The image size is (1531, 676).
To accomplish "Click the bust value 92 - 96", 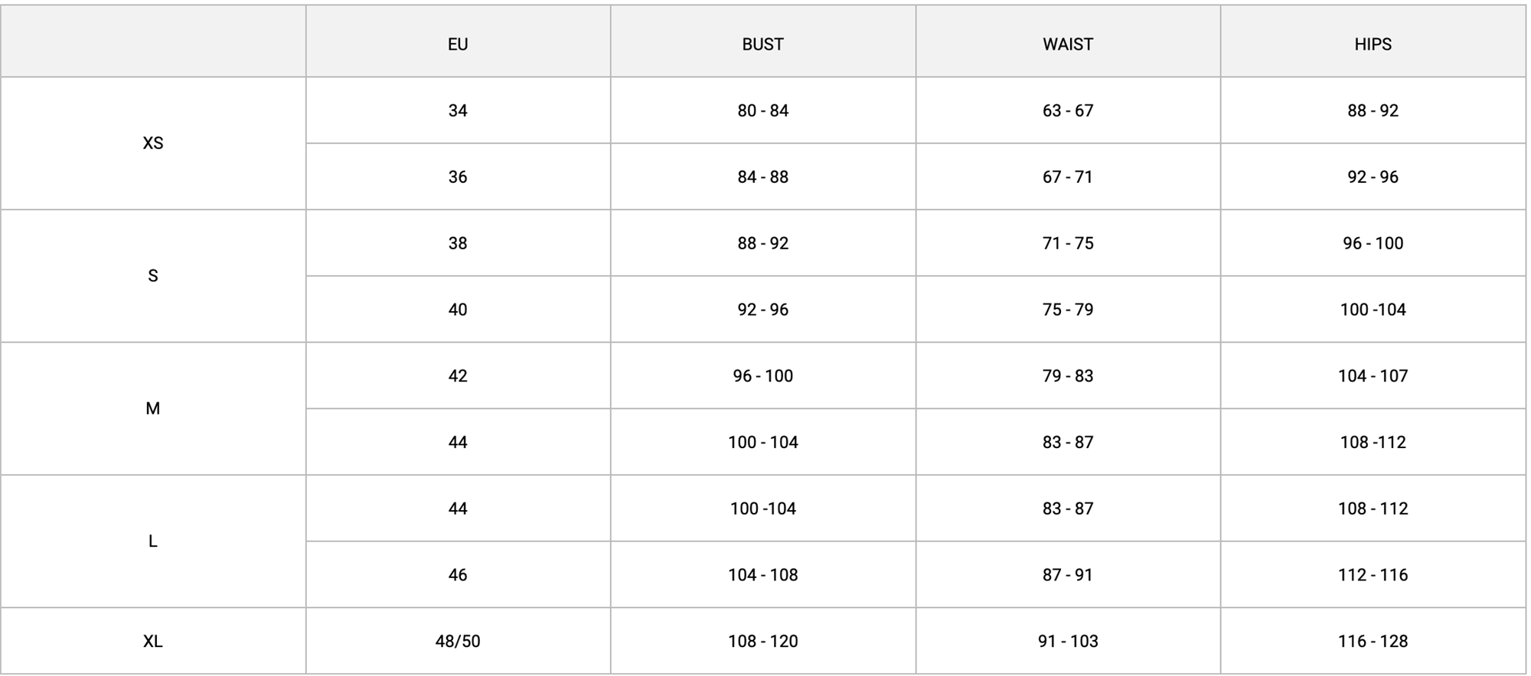I will tap(762, 309).
